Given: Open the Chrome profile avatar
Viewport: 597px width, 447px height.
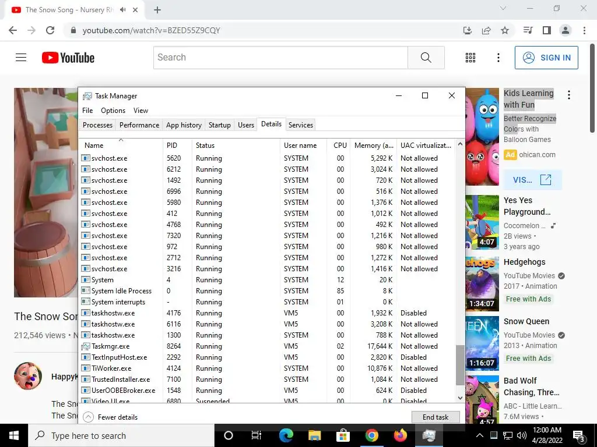Looking at the screenshot, I should [566, 30].
